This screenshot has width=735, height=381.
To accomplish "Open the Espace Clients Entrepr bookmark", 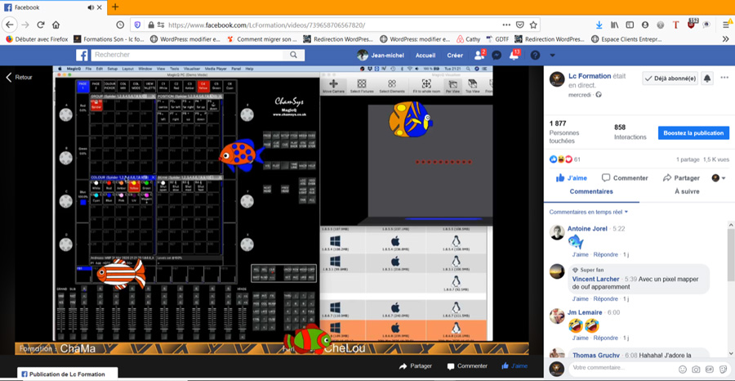I will 626,39.
